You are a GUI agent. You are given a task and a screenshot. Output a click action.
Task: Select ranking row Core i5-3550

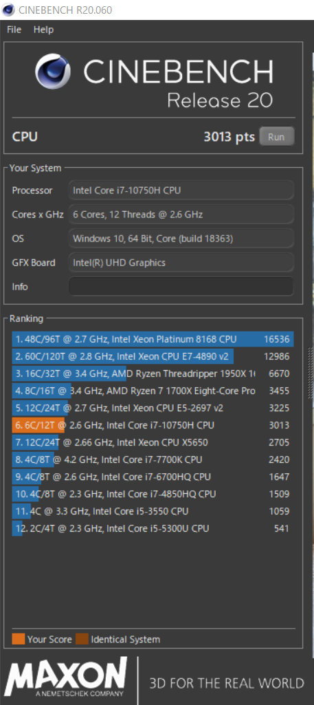153,511
